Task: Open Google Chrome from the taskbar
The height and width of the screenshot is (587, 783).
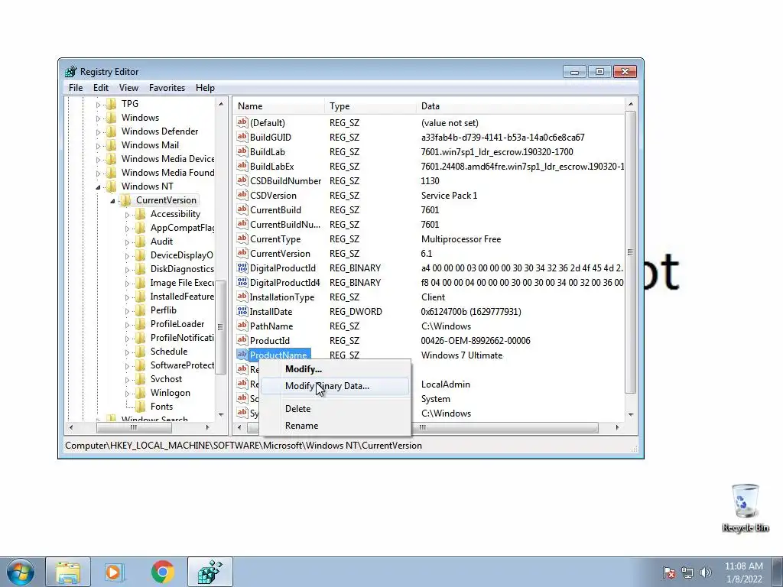Action: pyautogui.click(x=162, y=572)
